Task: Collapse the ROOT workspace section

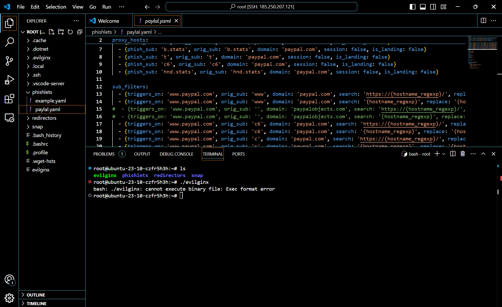Action: (x=33, y=32)
